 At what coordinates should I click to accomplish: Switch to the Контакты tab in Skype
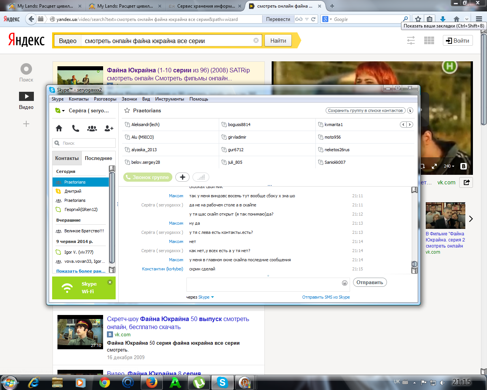tap(67, 158)
